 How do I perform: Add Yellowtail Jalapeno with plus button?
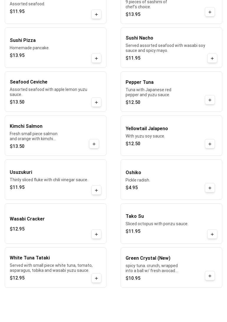[x=210, y=144]
